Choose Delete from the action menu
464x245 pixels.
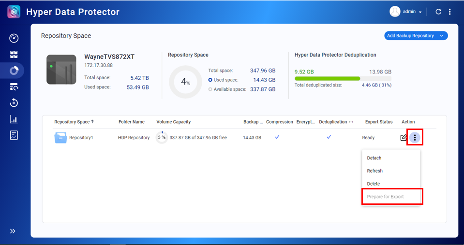point(373,184)
